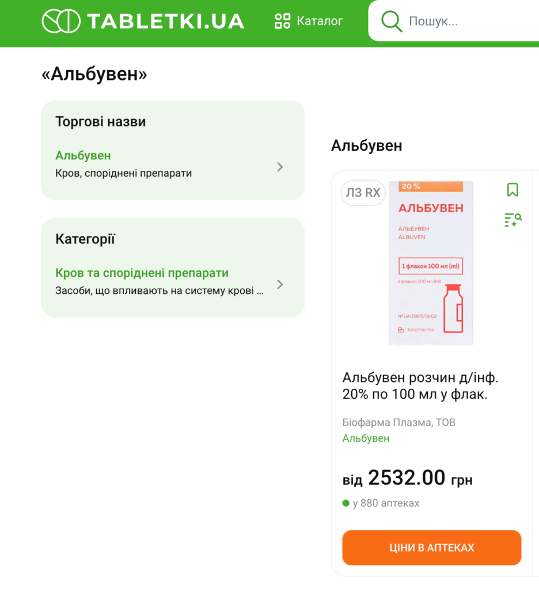
Task: Bookmark the Альбувен product
Action: tap(513, 190)
